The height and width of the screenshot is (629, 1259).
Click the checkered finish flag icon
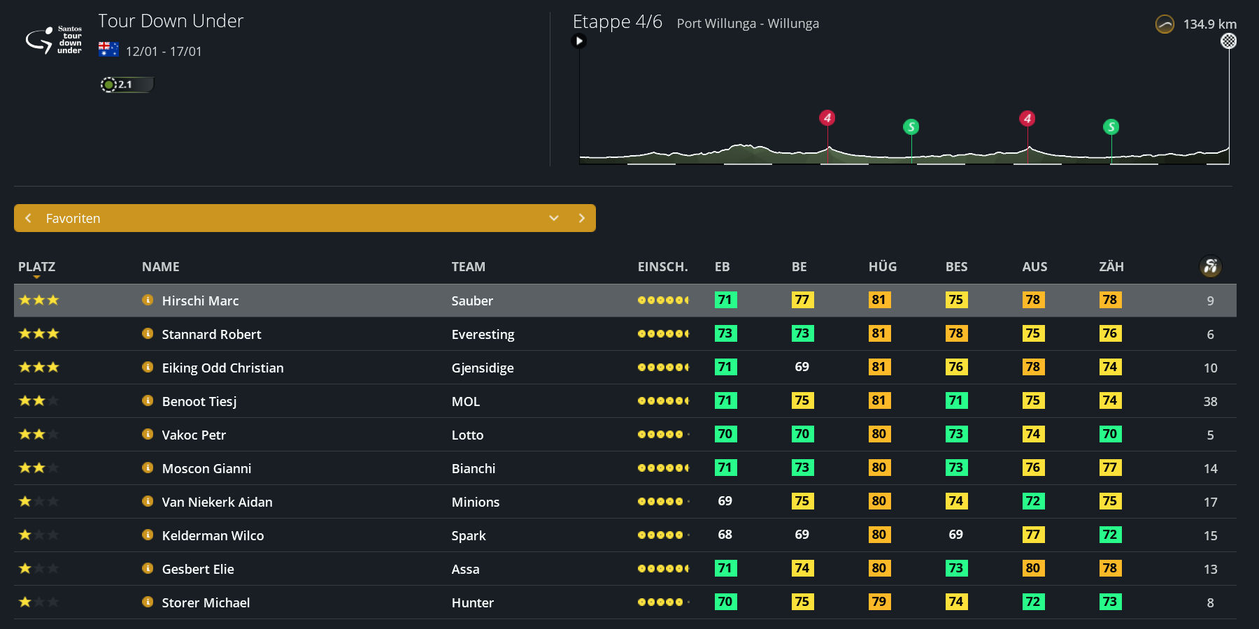point(1228,41)
